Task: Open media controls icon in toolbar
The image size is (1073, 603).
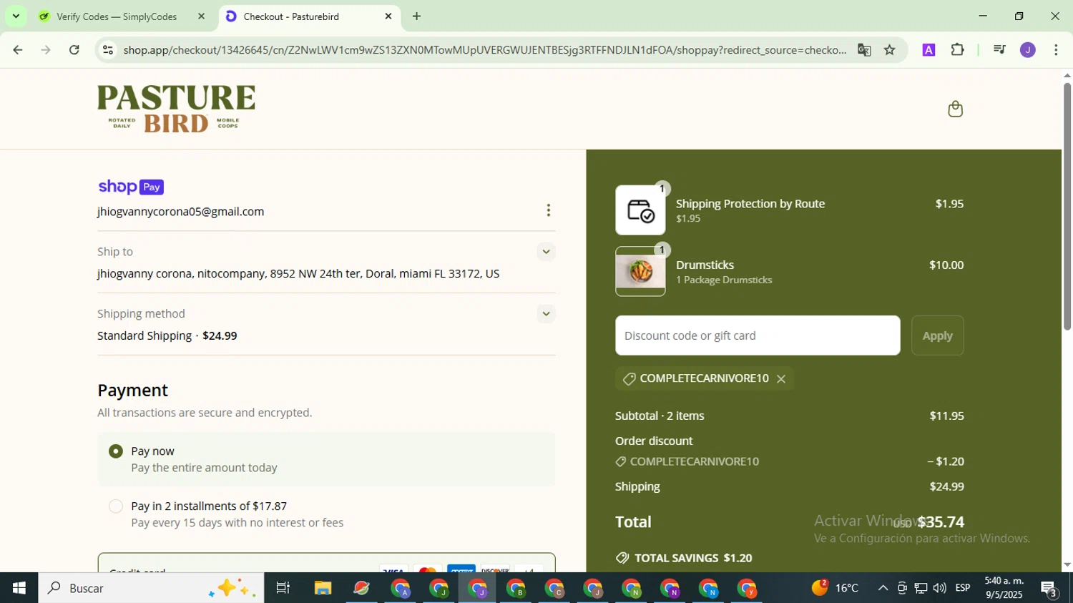Action: point(999,50)
